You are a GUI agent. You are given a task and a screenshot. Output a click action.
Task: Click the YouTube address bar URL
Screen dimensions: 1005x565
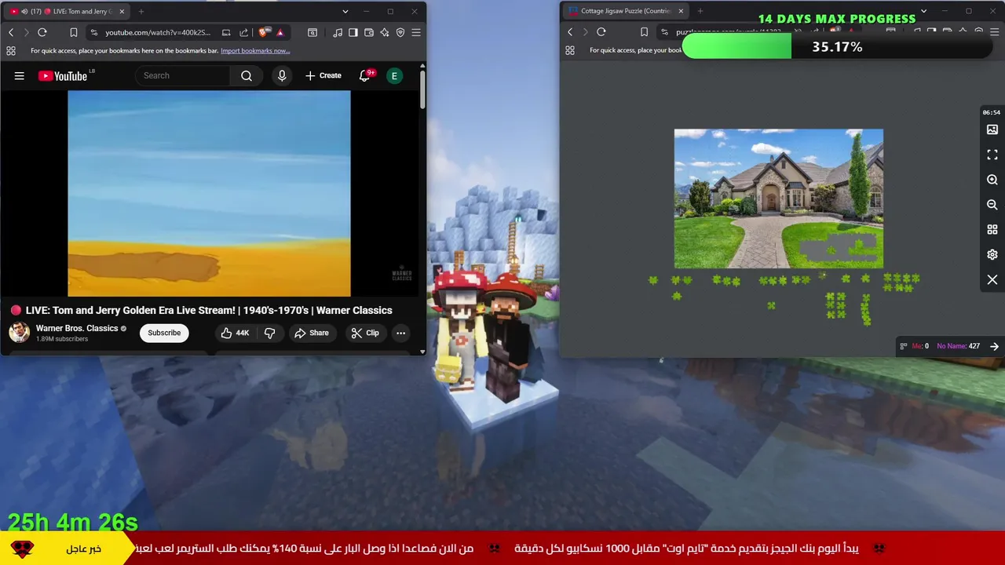(x=158, y=32)
